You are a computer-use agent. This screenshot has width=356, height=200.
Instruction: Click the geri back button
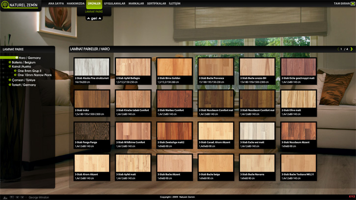coord(94,18)
